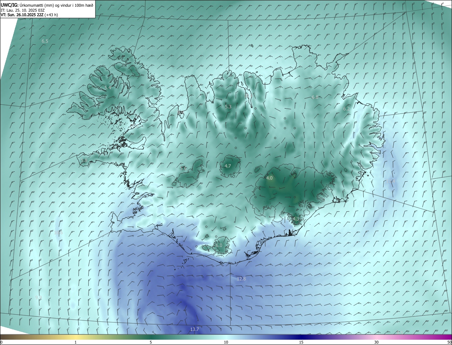Pick the color scale tick label "15"

301,342
